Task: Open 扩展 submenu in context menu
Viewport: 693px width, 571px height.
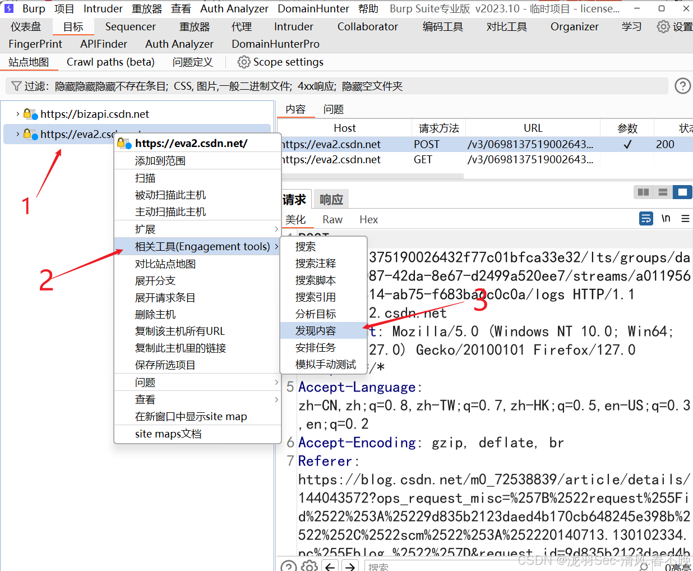Action: 197,229
